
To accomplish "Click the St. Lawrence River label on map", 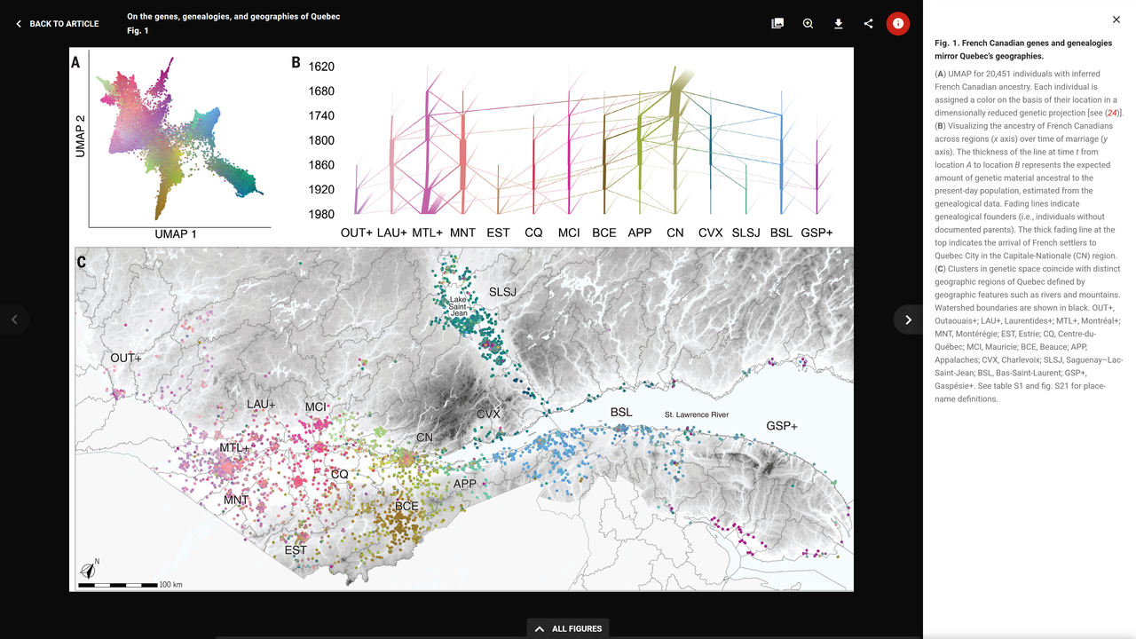I will pyautogui.click(x=696, y=414).
